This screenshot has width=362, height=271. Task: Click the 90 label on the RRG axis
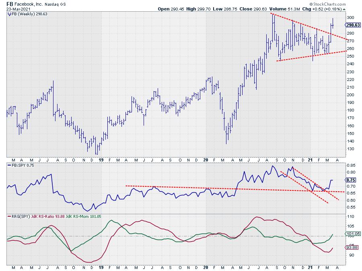point(352,255)
